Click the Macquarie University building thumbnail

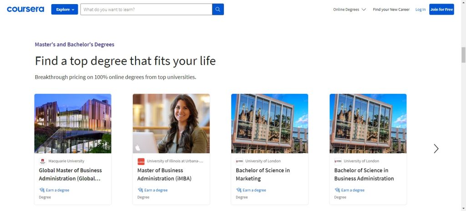(x=73, y=123)
